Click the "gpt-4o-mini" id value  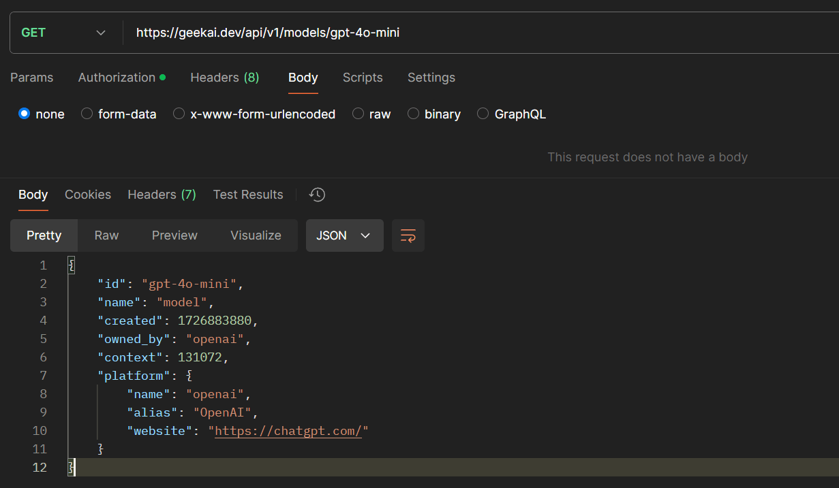(189, 284)
